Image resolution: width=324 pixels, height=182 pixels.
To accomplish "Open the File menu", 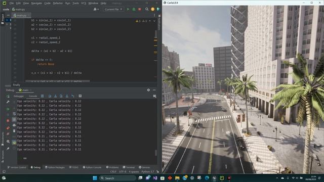I will [x=12, y=4].
